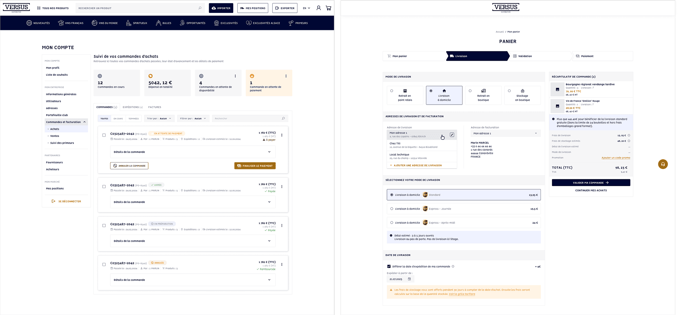Switch to the Factures tab
Viewport: 679px width, 315px height.
(154, 107)
